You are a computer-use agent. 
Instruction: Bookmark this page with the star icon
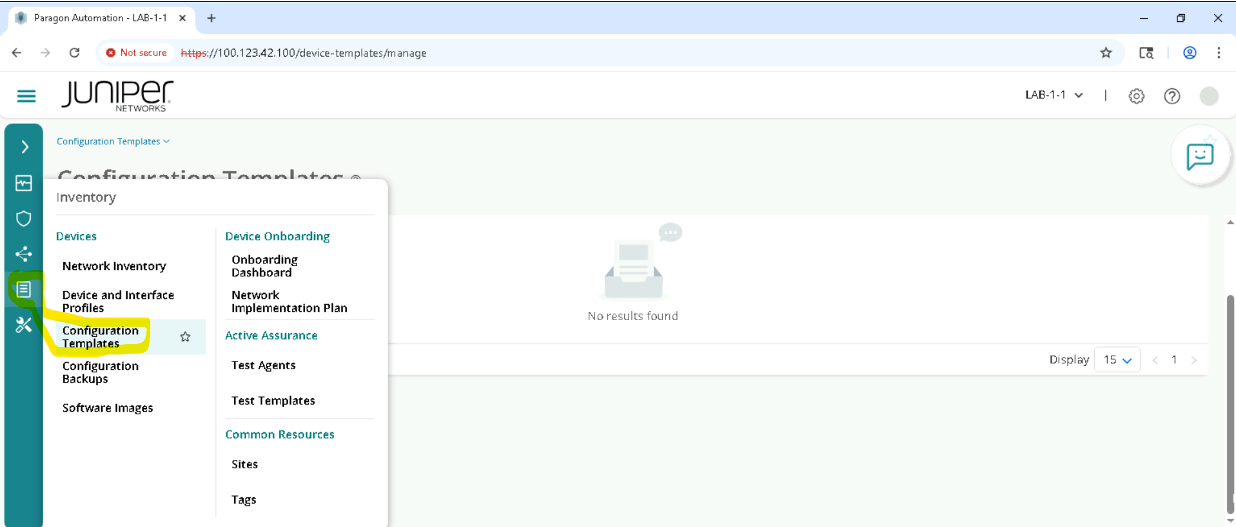[x=1106, y=53]
